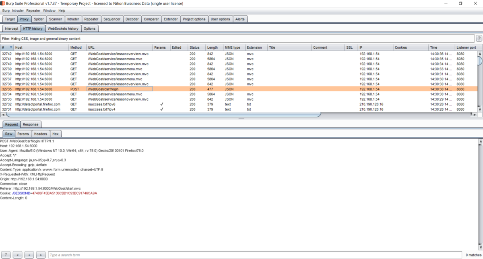Sort by the Host column header

click(41, 47)
